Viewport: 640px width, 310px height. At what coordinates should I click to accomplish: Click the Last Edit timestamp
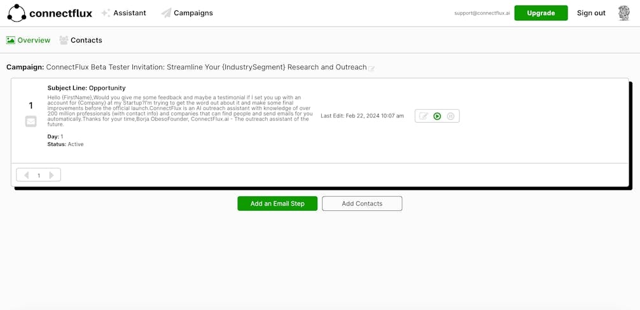[362, 116]
